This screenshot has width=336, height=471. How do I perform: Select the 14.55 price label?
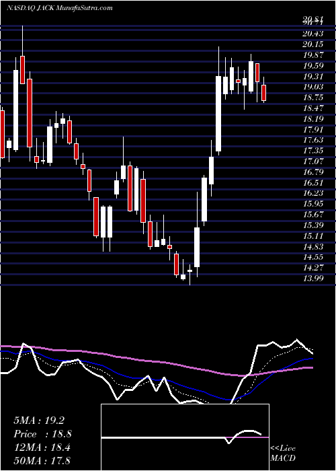click(x=312, y=258)
